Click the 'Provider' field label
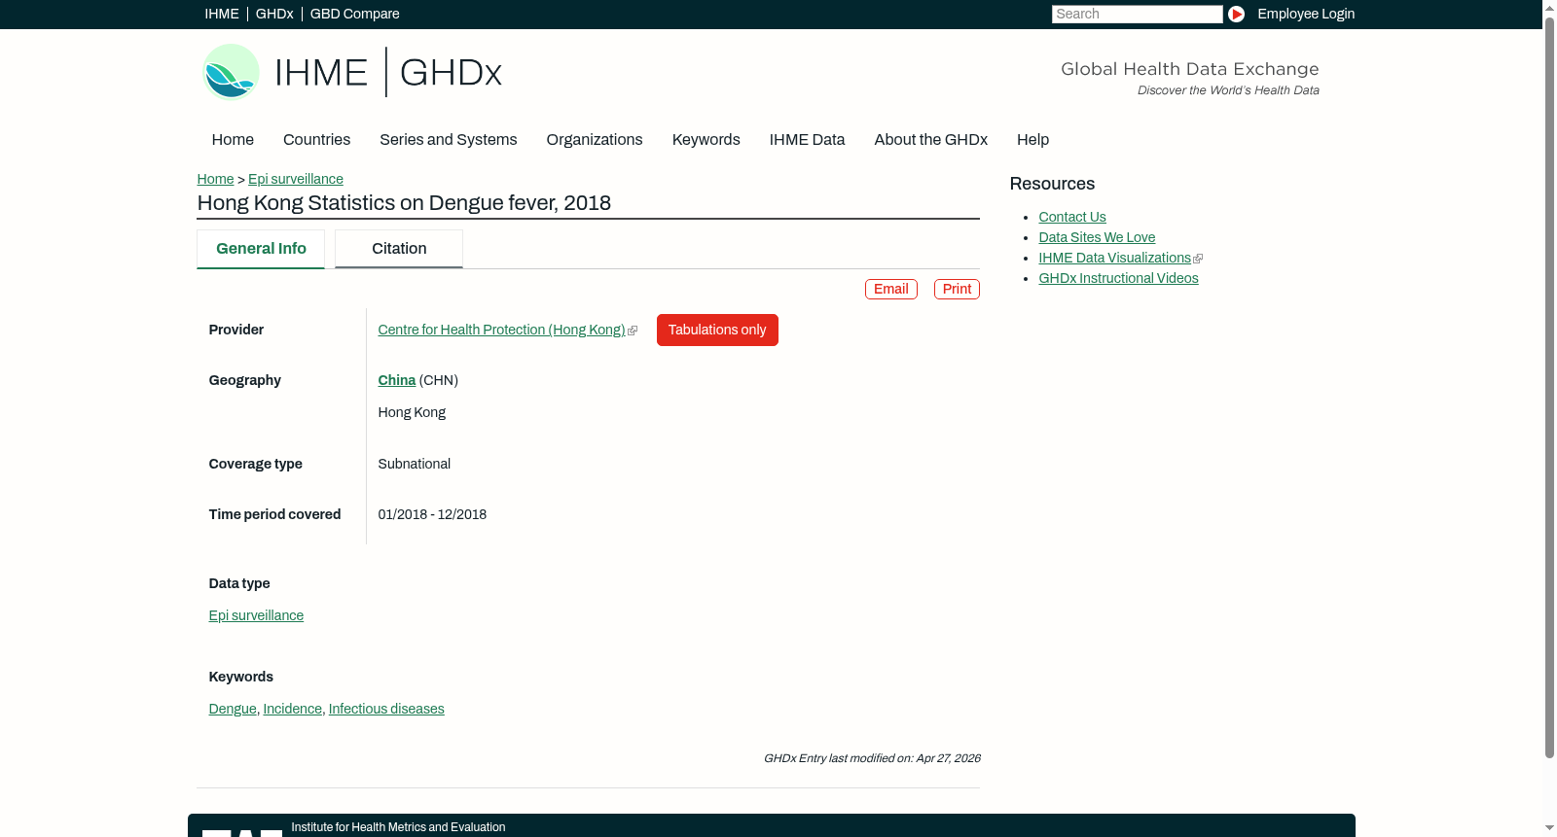The image size is (1557, 837). point(236,331)
